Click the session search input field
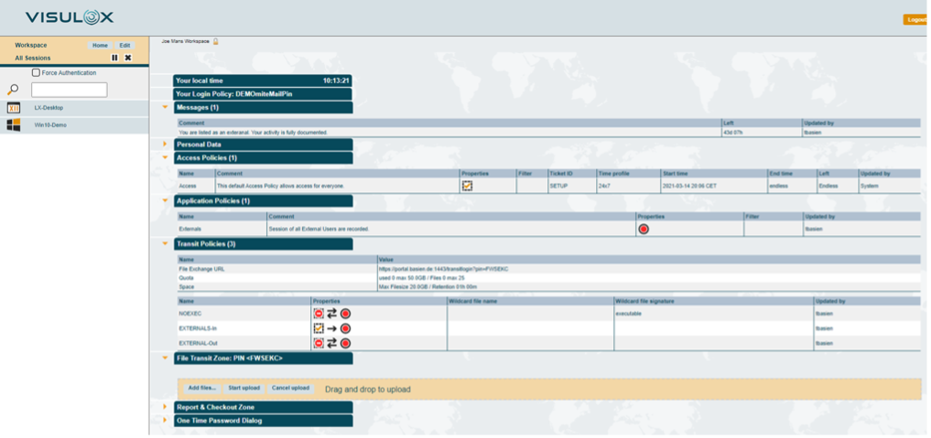The width and height of the screenshot is (931, 438). tap(70, 90)
